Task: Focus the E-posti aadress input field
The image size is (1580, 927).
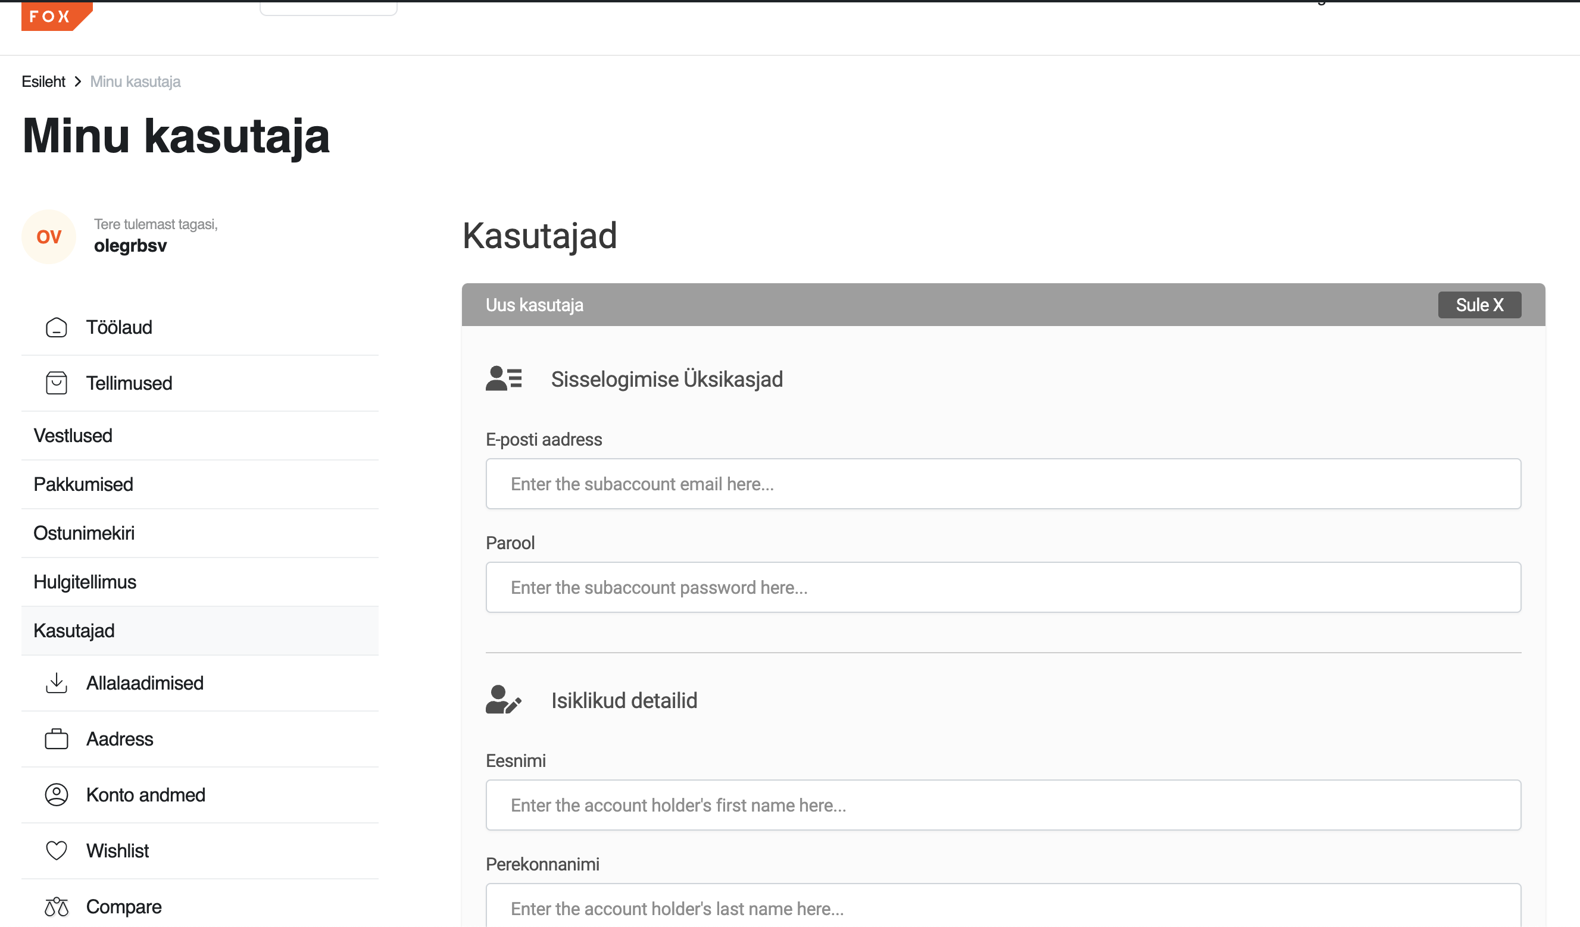Action: (x=1003, y=484)
